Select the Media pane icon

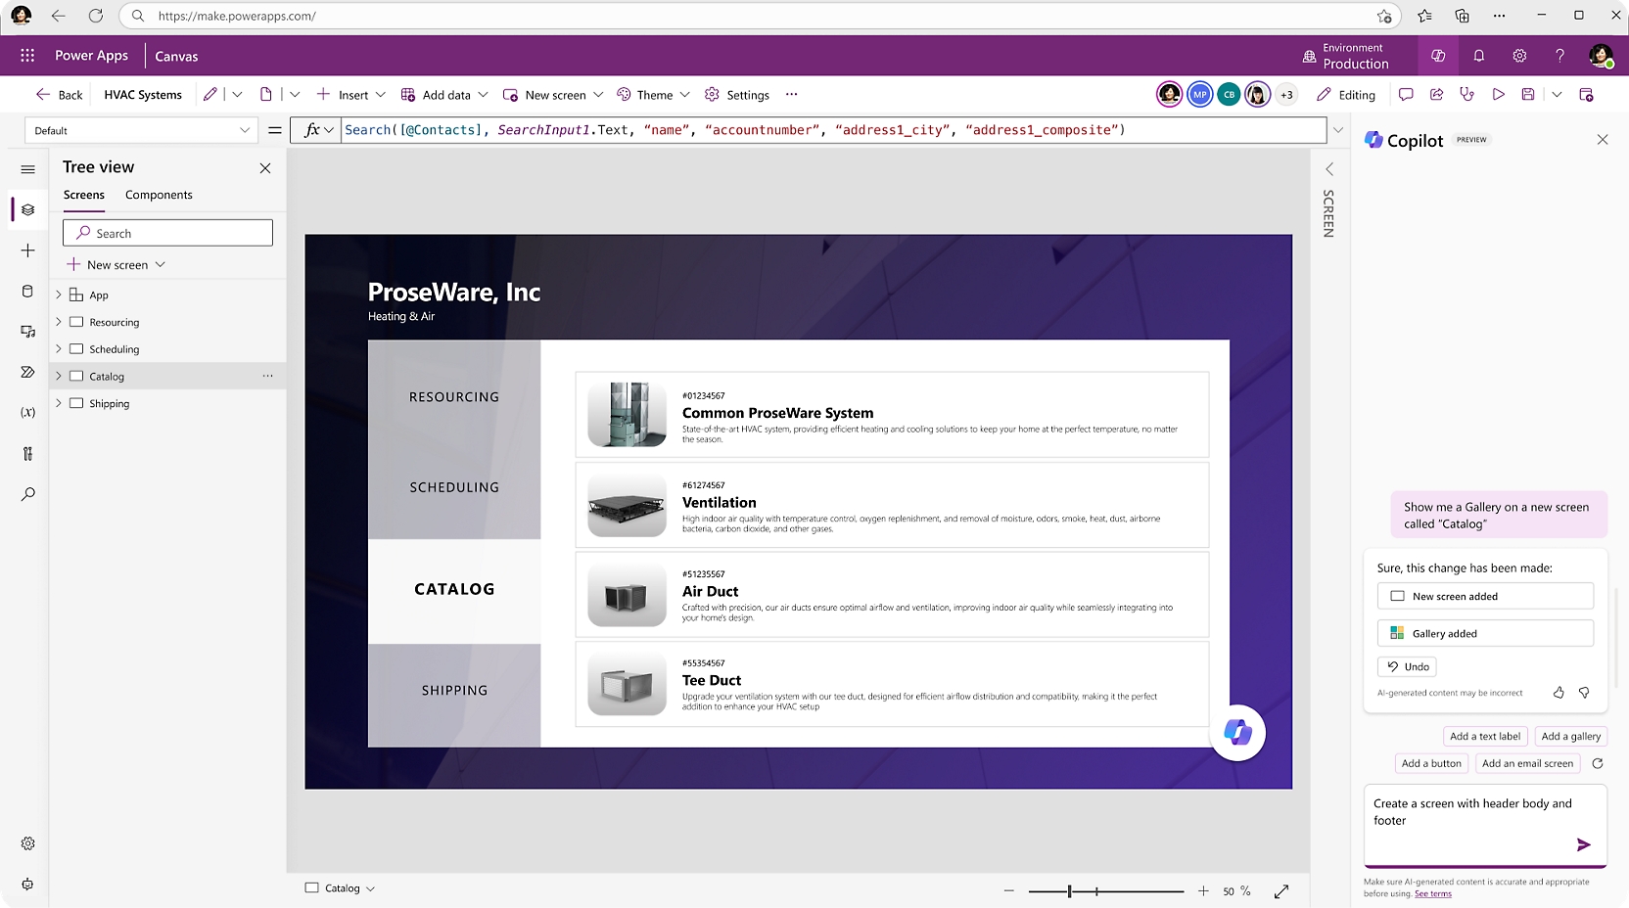tap(27, 332)
